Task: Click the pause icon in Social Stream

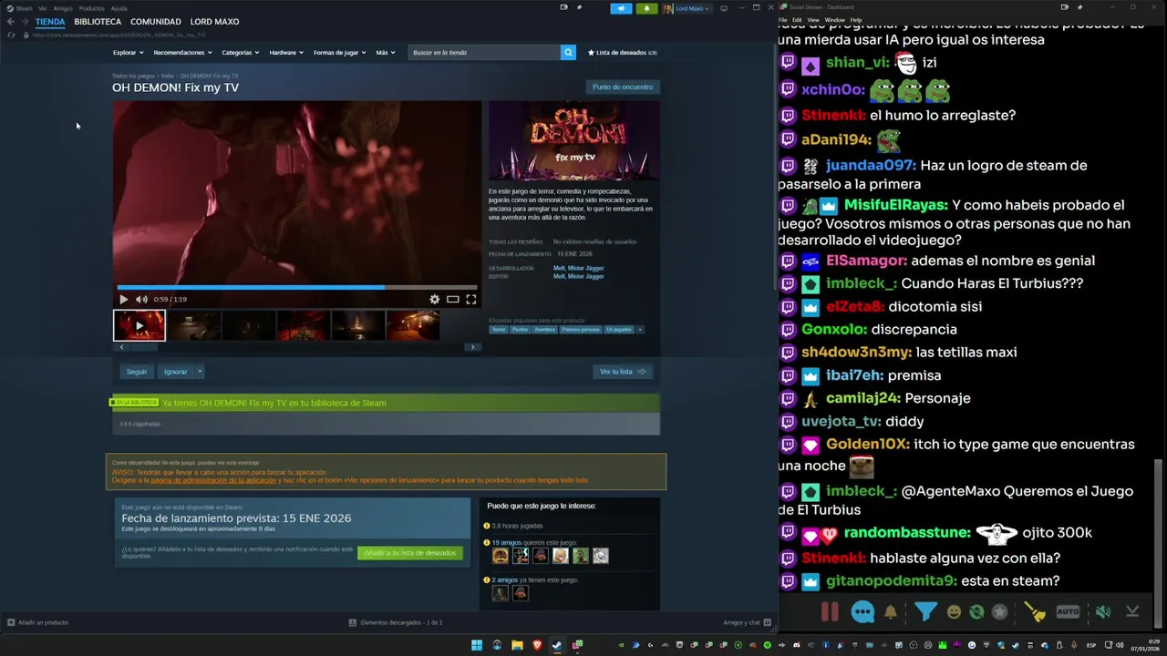Action: [830, 611]
